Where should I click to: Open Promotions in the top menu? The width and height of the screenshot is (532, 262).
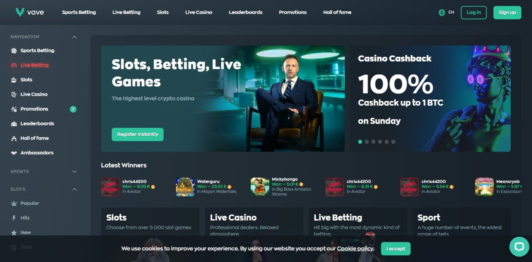coord(293,12)
